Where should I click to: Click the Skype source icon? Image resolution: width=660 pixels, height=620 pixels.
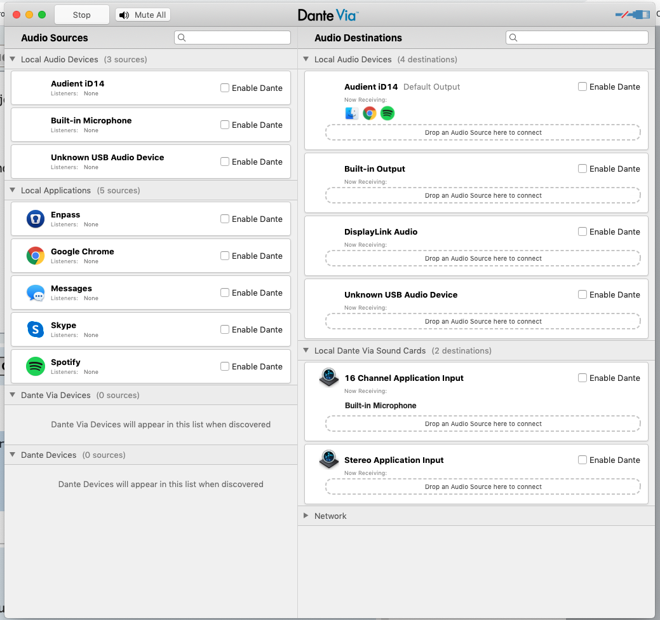[36, 329]
